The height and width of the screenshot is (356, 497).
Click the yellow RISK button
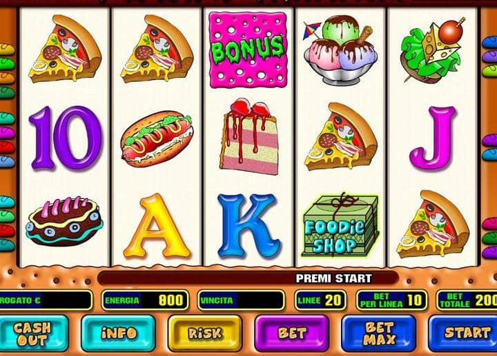coord(205,333)
